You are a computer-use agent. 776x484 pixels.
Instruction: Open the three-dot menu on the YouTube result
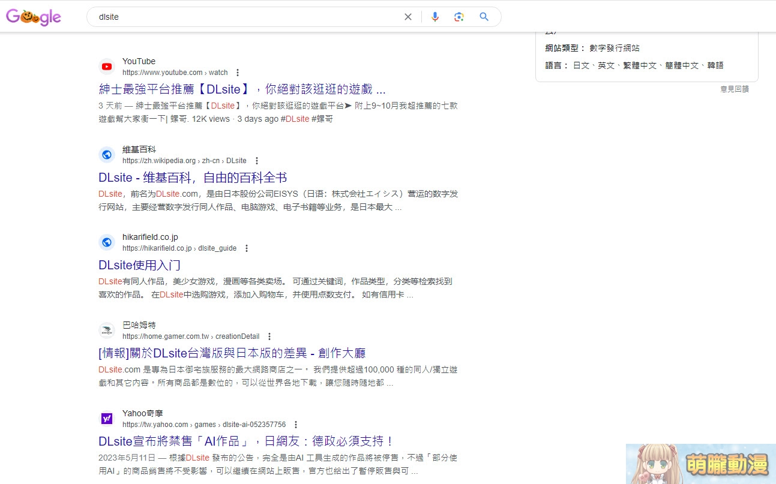pos(238,72)
